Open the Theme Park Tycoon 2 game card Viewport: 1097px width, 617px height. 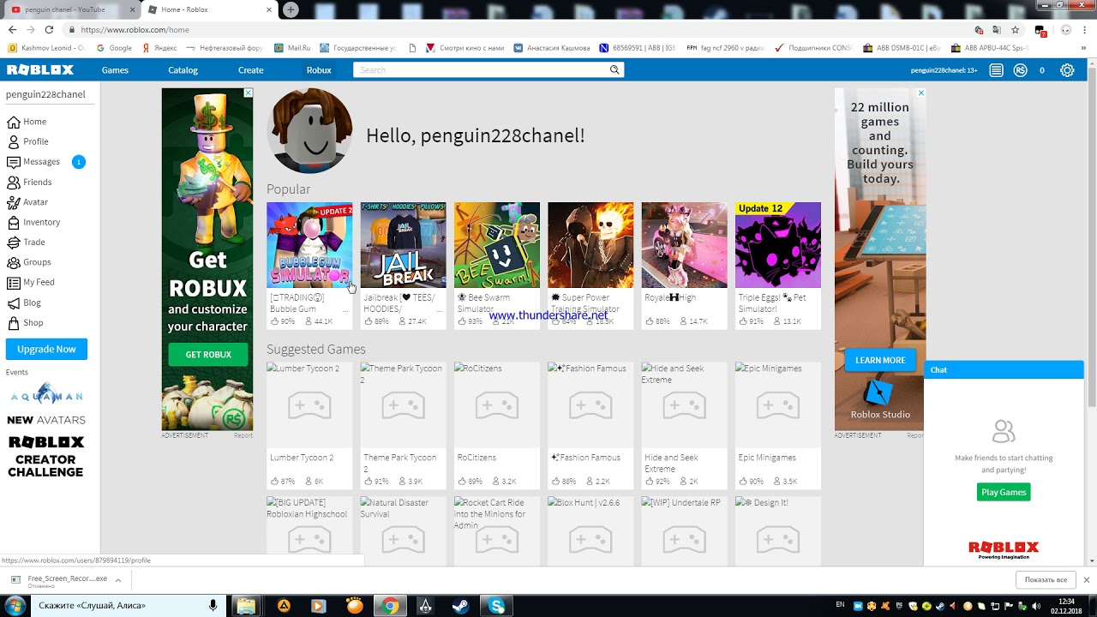pos(403,425)
